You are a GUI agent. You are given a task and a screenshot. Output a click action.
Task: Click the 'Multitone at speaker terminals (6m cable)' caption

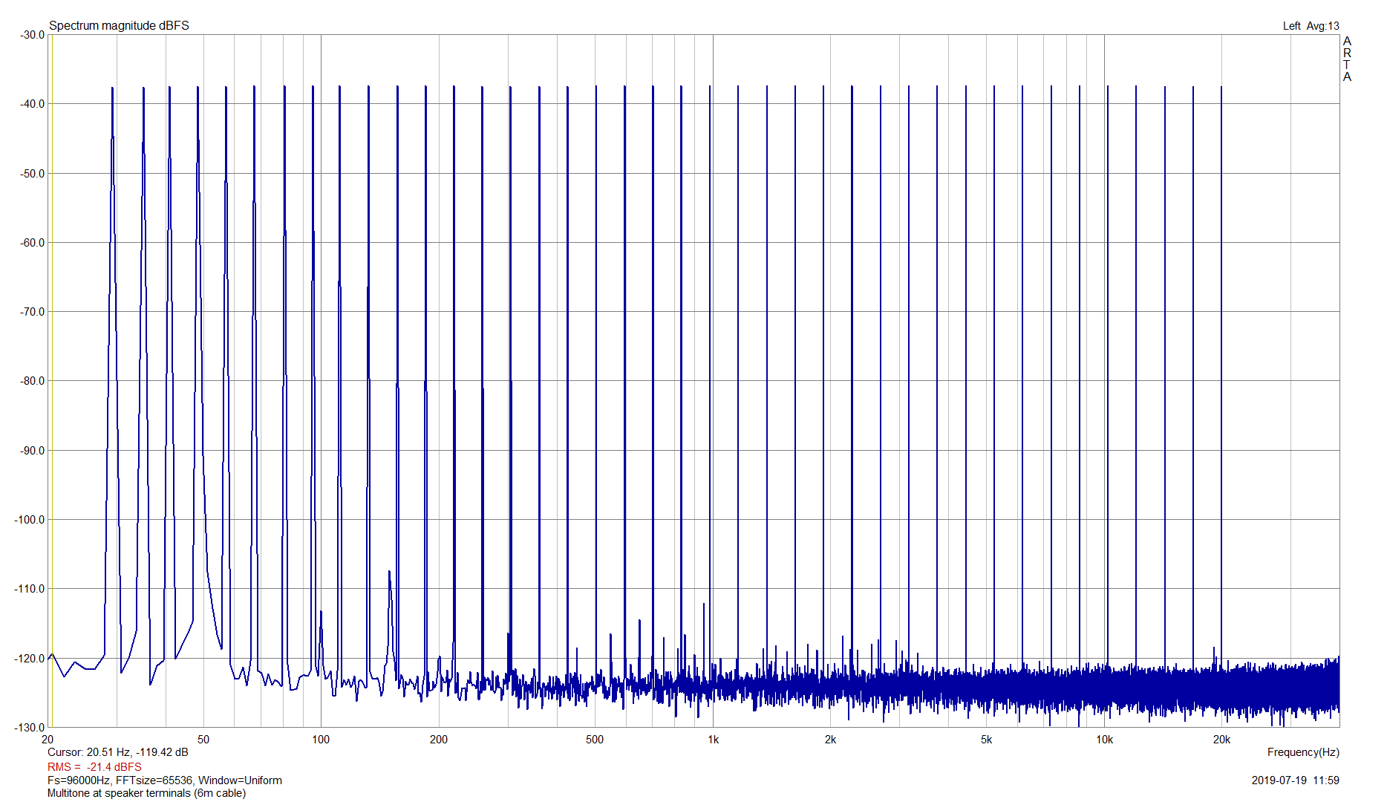click(x=146, y=793)
